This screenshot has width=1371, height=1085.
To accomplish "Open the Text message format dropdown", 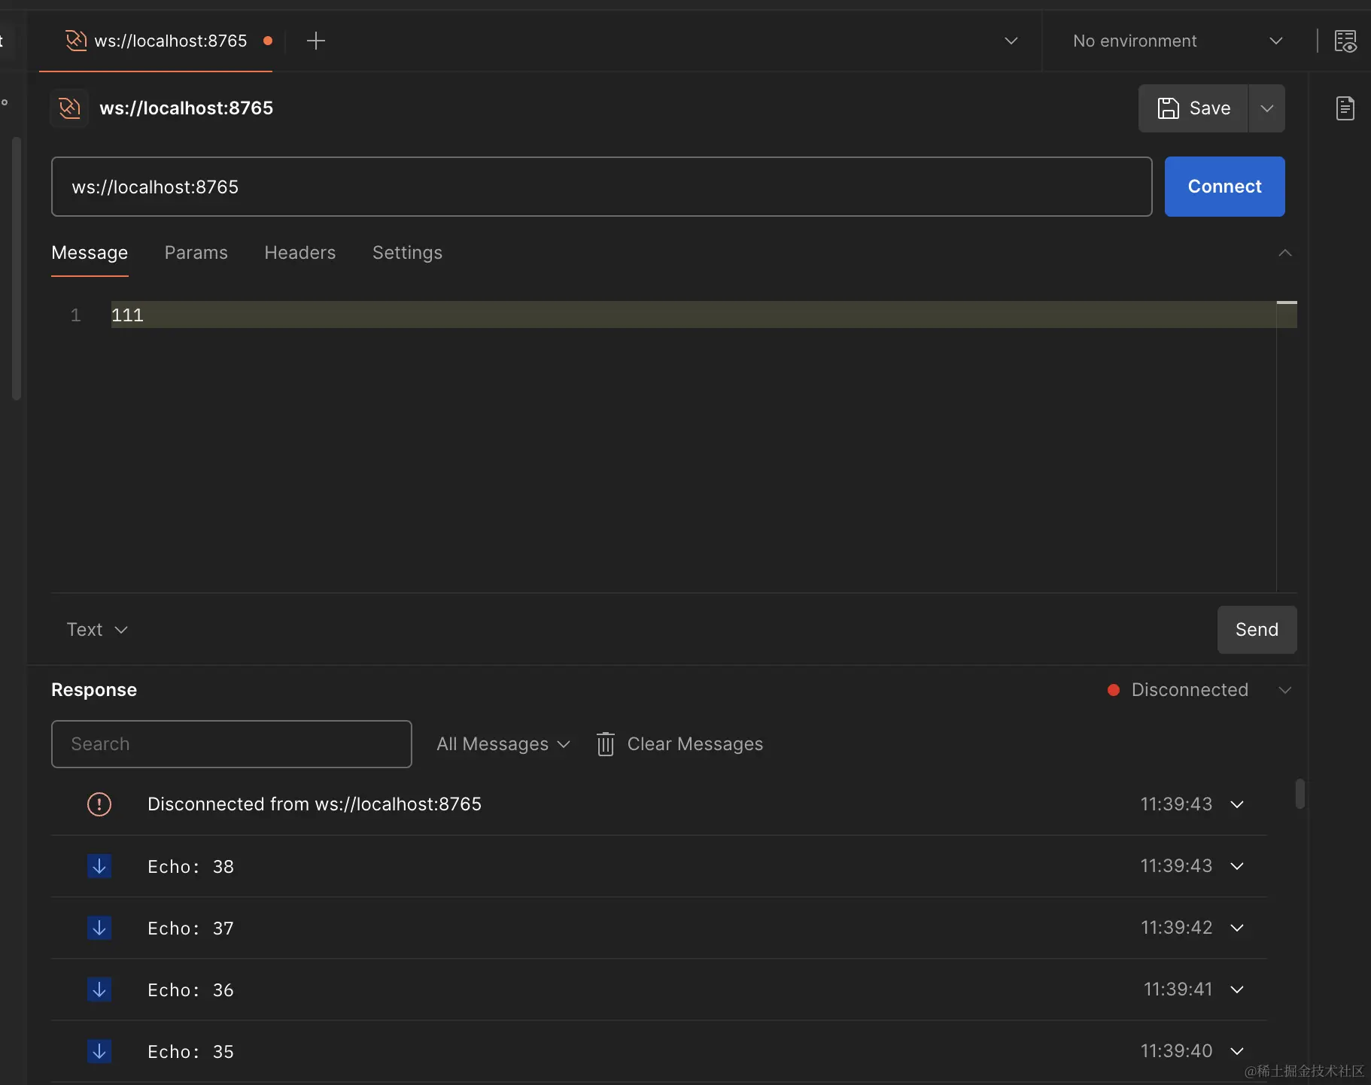I will 97,630.
